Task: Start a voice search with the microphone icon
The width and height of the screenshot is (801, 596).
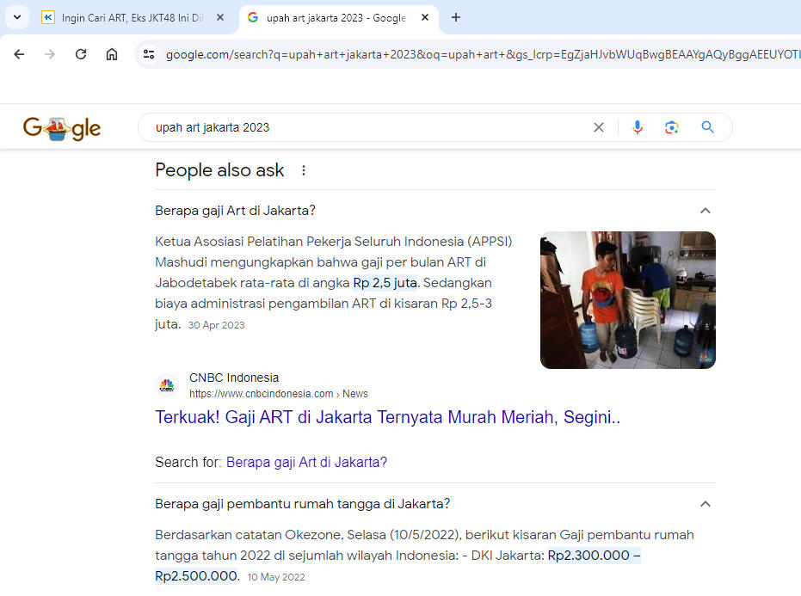Action: 637,126
